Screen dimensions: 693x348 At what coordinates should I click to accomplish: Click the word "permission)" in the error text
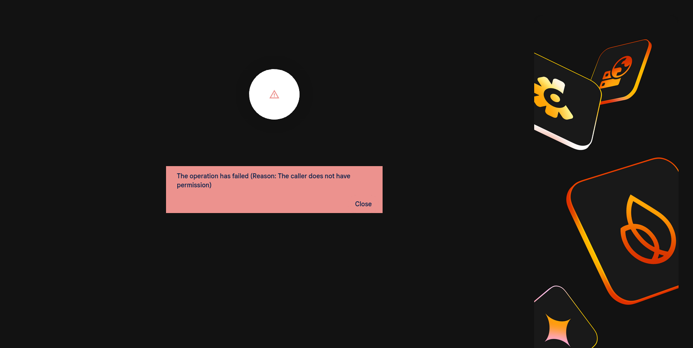coord(194,185)
